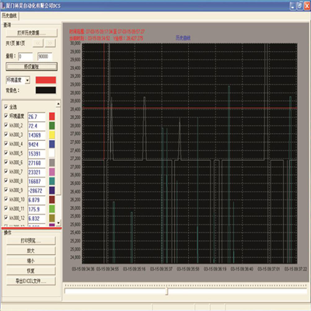Pick the black 背景色 background swatch
The height and width of the screenshot is (311, 311).
coord(46,90)
